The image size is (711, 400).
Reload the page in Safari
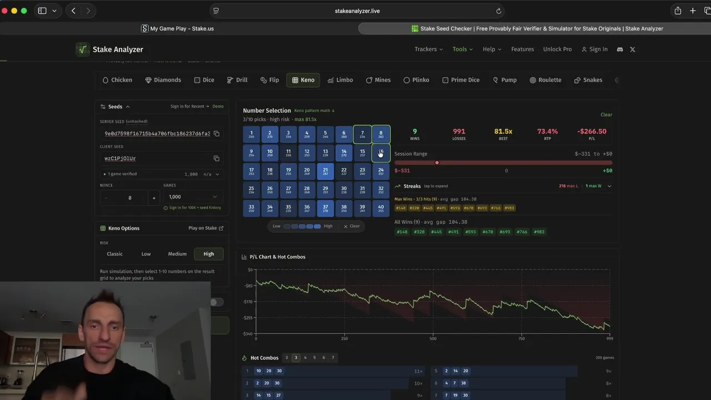(x=499, y=11)
